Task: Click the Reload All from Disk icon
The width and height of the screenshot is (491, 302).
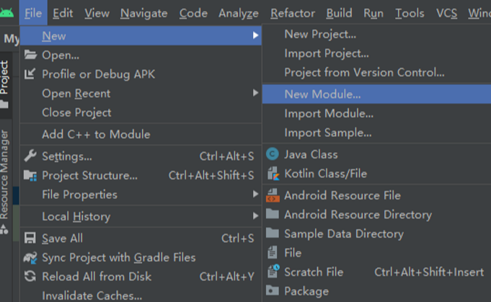Action: (x=30, y=277)
